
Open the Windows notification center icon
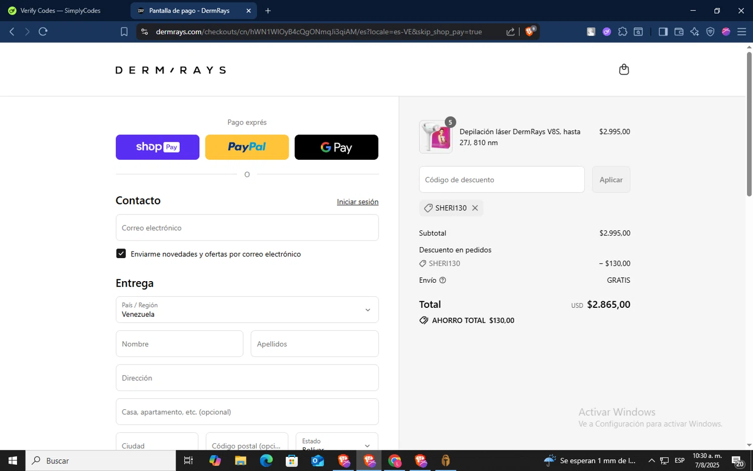[x=737, y=460]
